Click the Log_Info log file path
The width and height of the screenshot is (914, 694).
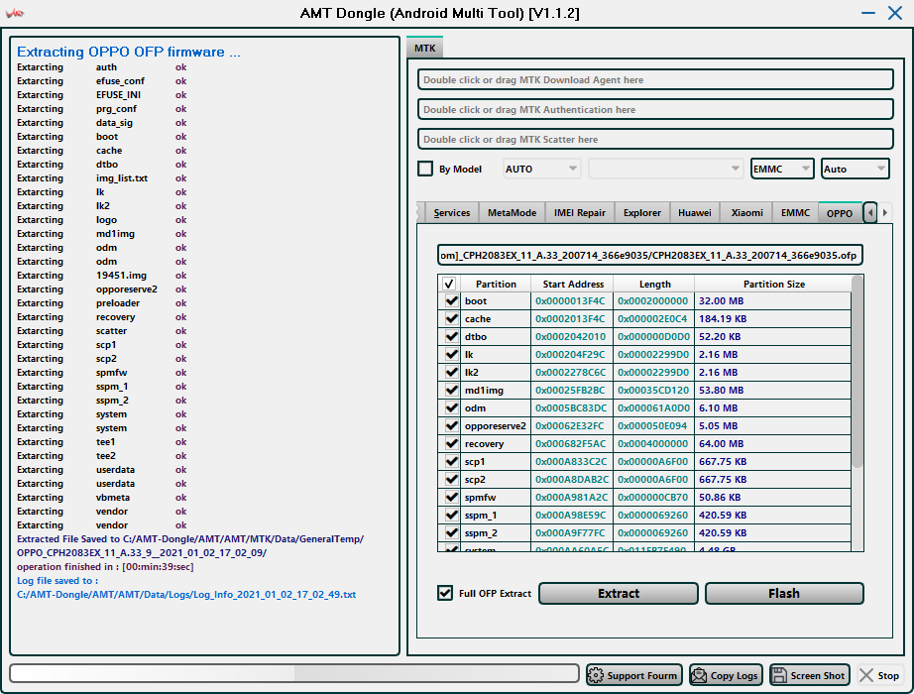click(x=186, y=594)
